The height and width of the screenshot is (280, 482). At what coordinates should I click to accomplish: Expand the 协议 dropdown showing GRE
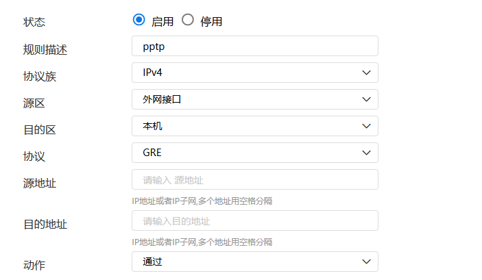254,153
